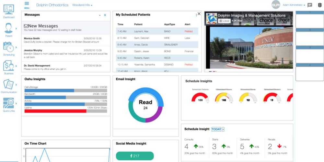This screenshot has height=162, width=324.
Task: Click the PreMed alert for Layment, Alex
Action: coord(189,31)
